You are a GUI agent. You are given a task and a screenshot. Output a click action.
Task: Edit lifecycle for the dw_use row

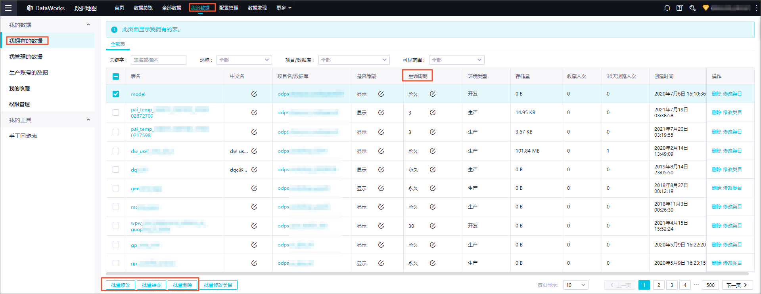pos(433,151)
